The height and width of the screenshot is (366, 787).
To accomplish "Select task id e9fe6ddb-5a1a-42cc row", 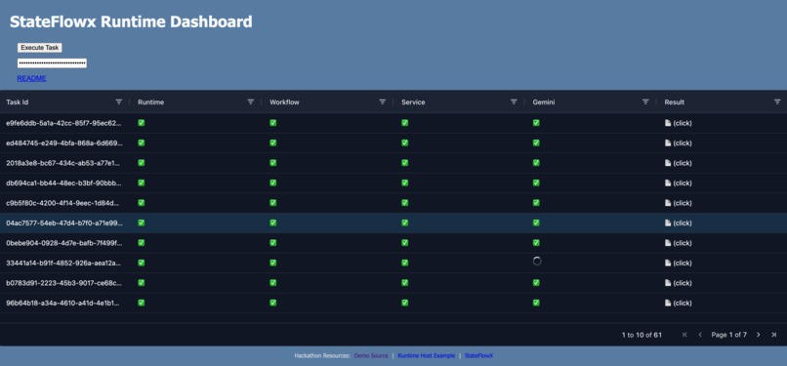I will 393,123.
